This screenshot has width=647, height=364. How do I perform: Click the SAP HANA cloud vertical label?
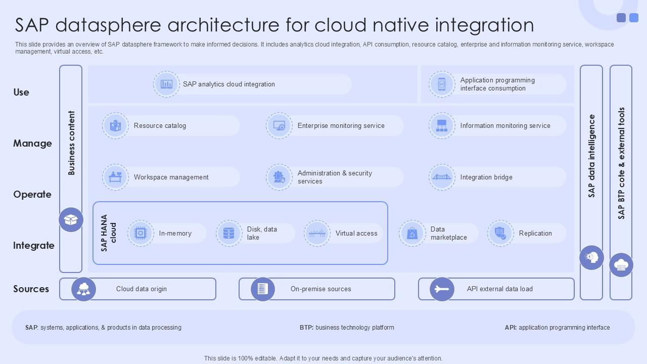click(x=108, y=233)
